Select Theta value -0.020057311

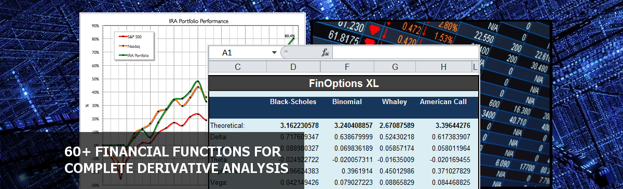pyautogui.click(x=353, y=159)
